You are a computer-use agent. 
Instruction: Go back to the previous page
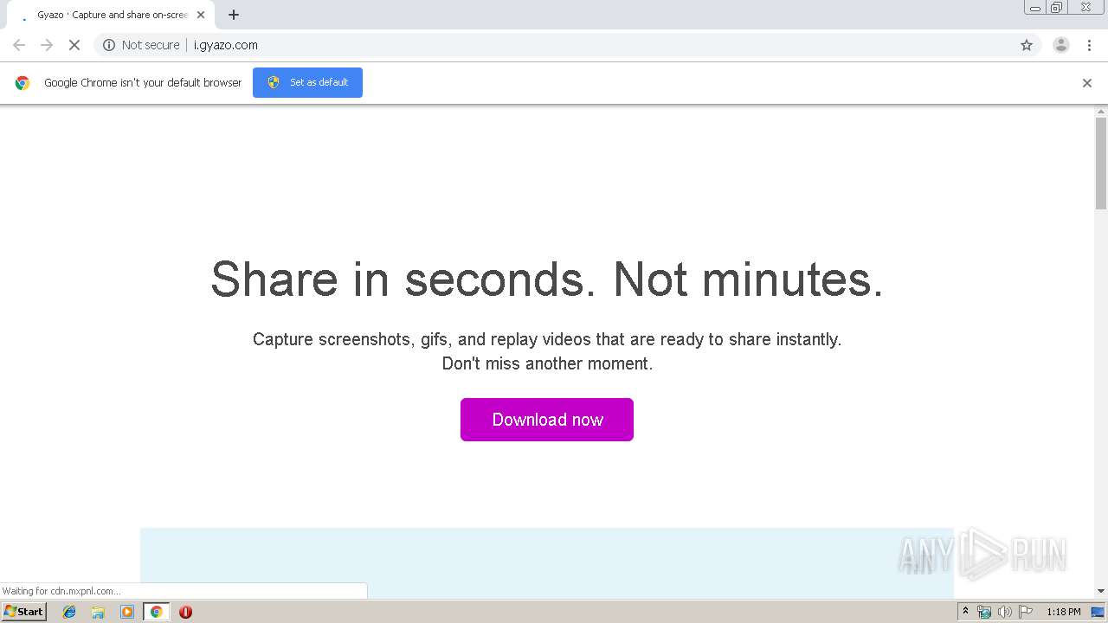coord(19,45)
